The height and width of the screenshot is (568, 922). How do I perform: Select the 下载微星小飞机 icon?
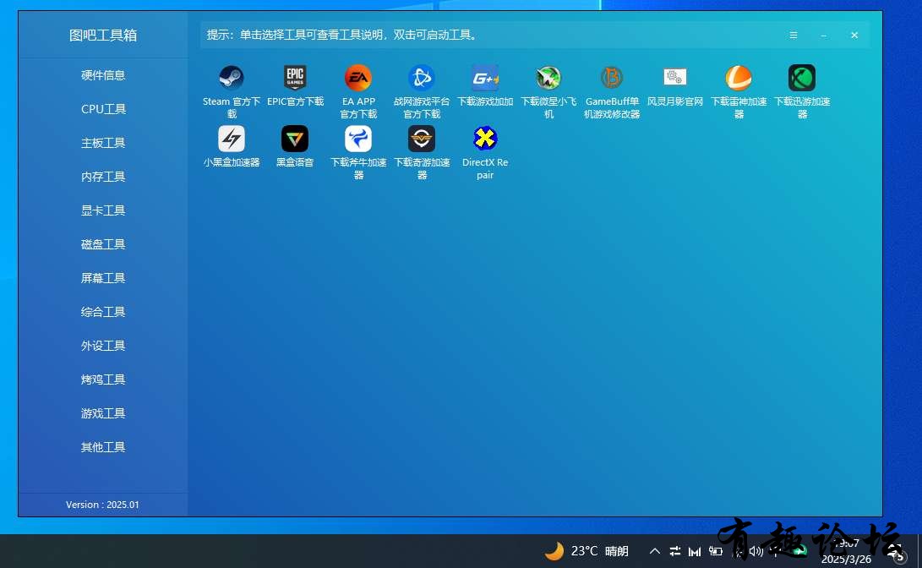coord(548,77)
